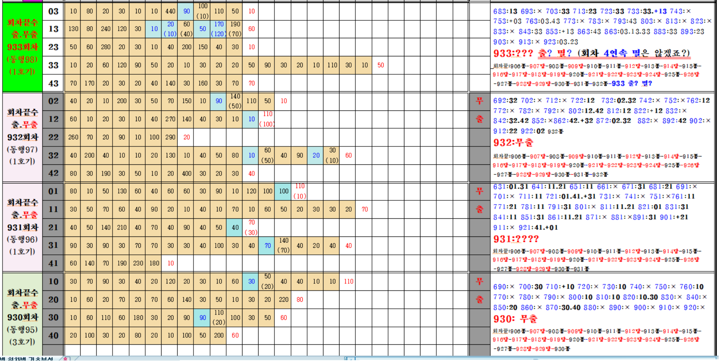
Task: Select the 932회차 (동행97) header cell
Action: [x=22, y=137]
